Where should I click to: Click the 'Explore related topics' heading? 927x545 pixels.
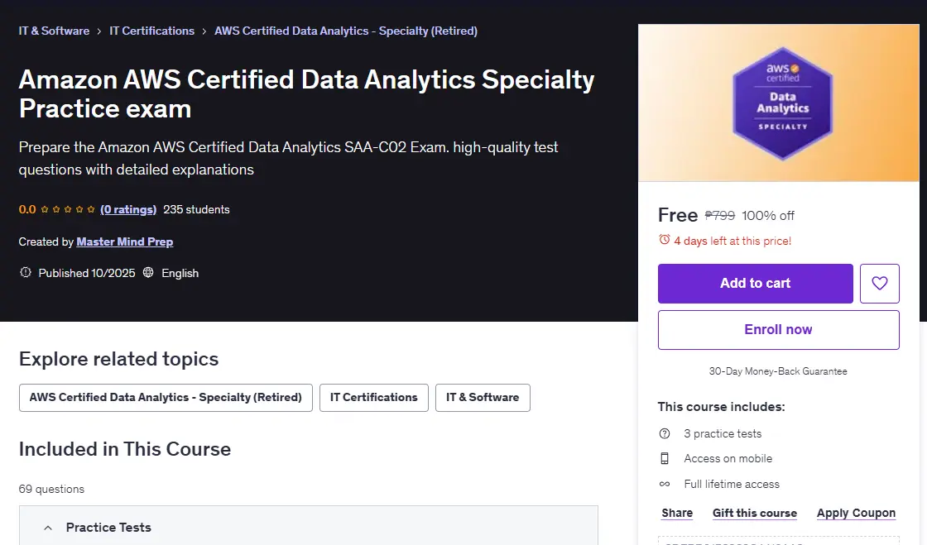tap(119, 358)
